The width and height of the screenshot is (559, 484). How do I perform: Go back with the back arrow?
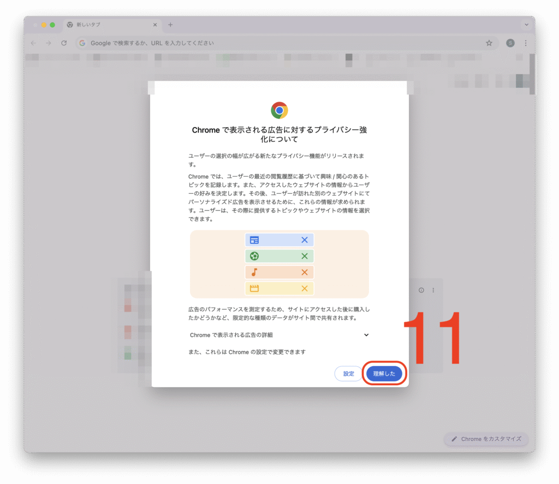tap(33, 43)
